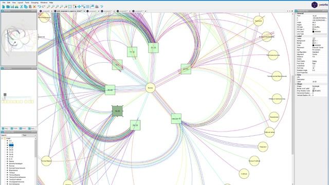The image size is (329, 185).
Task: Collapse the Data properties section
Action: coord(296,75)
